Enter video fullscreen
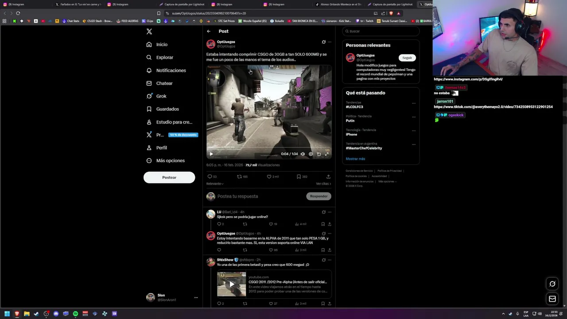This screenshot has width=567, height=319. pos(326,154)
